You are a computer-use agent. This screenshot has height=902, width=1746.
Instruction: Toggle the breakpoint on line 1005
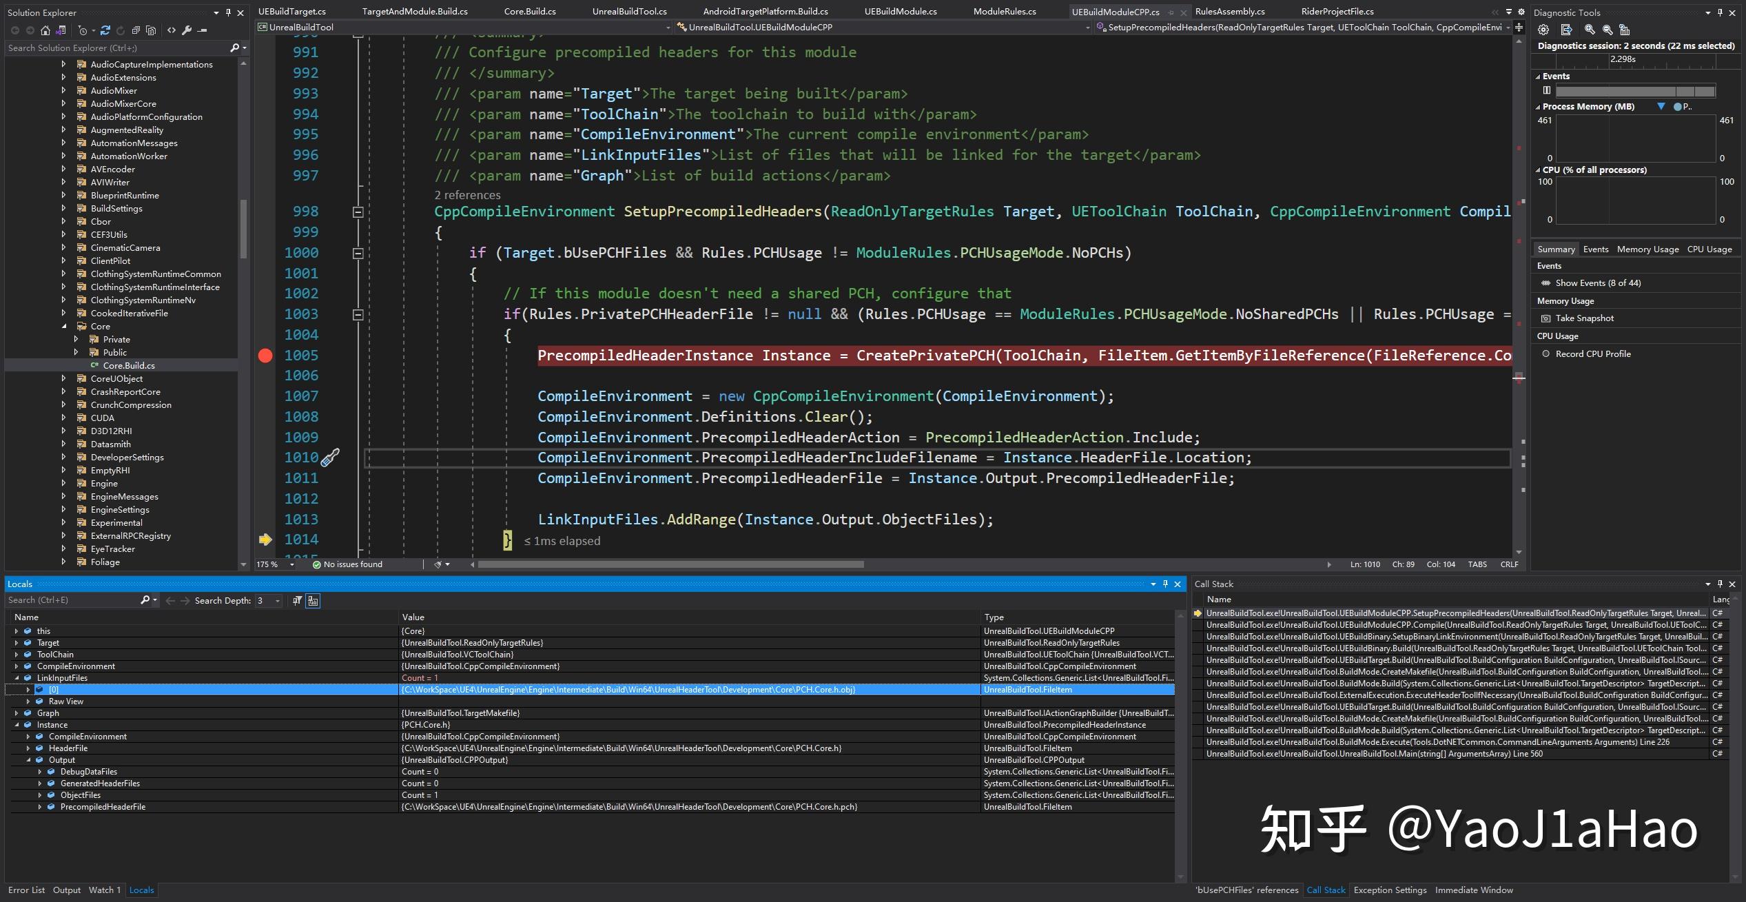tap(265, 356)
